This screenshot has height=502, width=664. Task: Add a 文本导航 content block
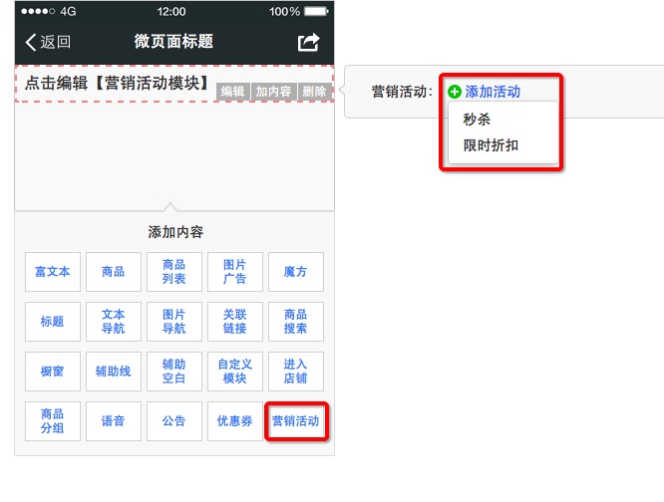[x=113, y=322]
